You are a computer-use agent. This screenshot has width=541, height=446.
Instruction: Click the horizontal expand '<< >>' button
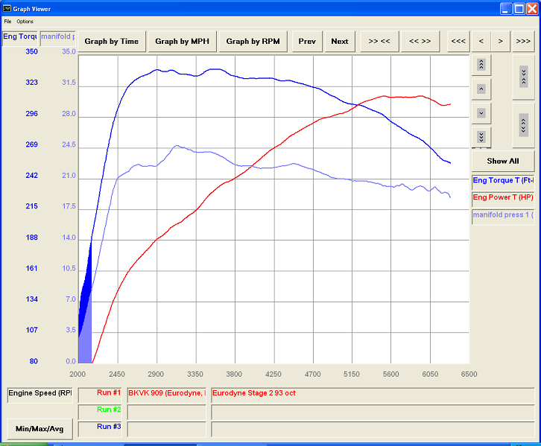420,42
